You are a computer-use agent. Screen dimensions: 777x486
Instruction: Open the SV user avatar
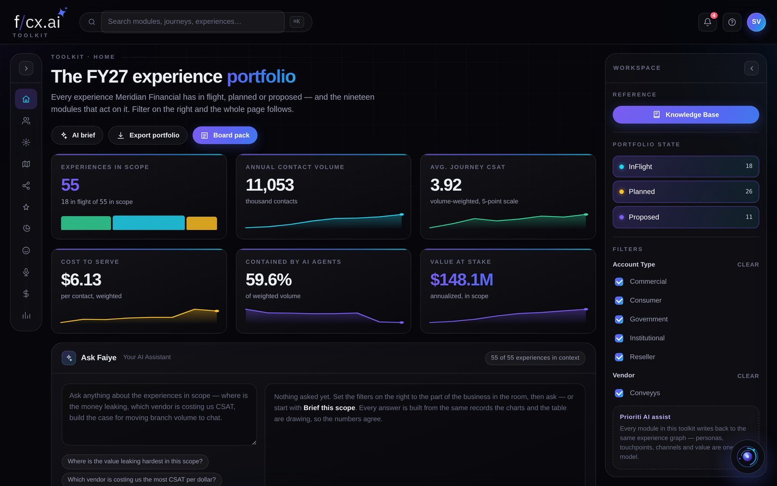point(756,22)
